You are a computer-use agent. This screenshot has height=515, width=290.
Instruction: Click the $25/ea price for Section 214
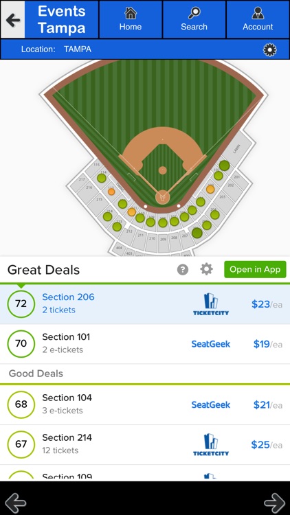(267, 445)
